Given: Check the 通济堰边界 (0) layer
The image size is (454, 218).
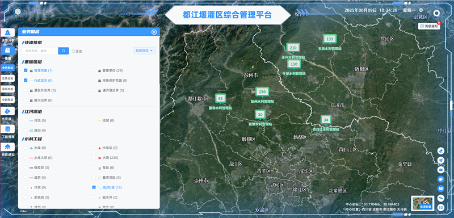Looking at the screenshot, I should (x=94, y=90).
